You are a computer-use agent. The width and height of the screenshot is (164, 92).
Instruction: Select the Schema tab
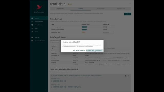(80, 9)
